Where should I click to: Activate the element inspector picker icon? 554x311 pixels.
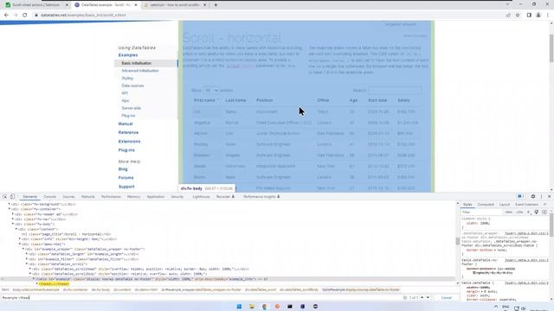(x=5, y=196)
